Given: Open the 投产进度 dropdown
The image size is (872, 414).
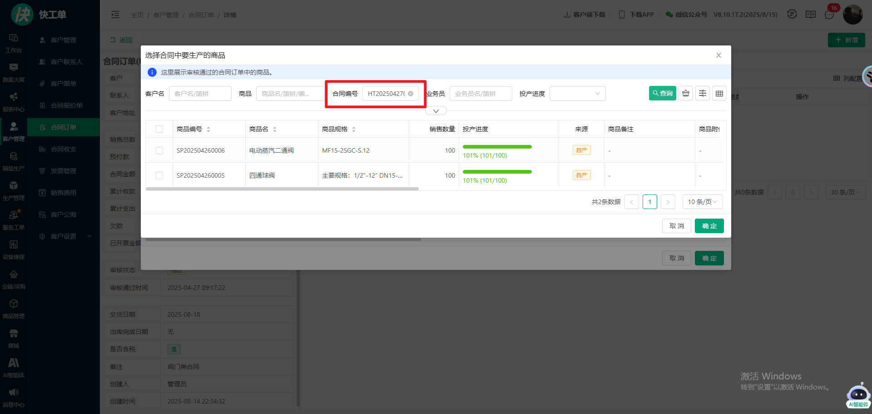Looking at the screenshot, I should click(577, 94).
